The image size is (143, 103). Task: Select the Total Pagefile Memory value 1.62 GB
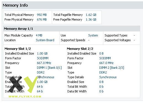click(x=91, y=15)
